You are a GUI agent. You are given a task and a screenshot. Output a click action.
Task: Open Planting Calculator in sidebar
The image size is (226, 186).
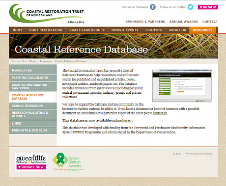click(x=33, y=78)
